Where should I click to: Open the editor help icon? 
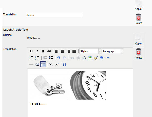click(x=102, y=58)
